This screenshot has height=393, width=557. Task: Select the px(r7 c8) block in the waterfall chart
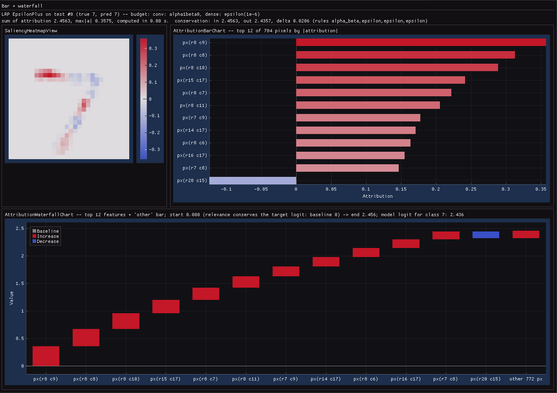[446, 235]
